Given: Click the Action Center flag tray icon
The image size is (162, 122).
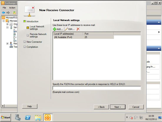Looking at the screenshot, I should (136, 118).
